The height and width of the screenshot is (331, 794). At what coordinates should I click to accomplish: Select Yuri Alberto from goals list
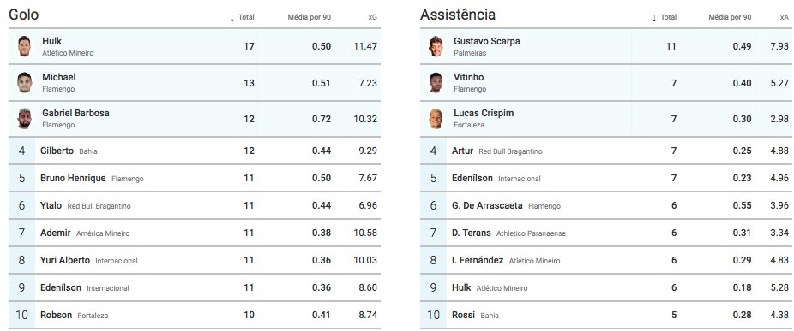[65, 260]
